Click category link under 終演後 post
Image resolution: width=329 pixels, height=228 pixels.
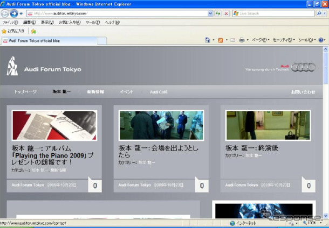coord(253,155)
